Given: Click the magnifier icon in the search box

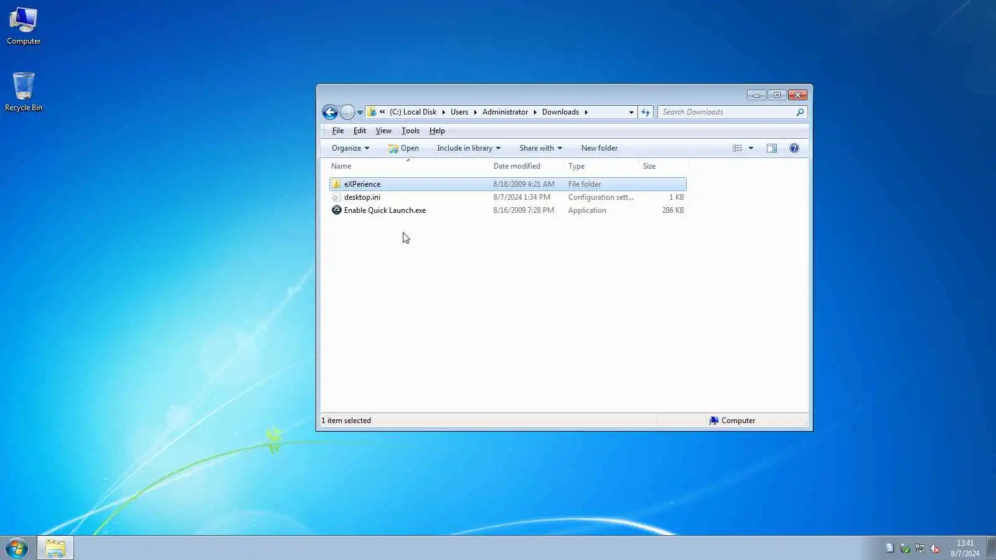Looking at the screenshot, I should (x=800, y=112).
